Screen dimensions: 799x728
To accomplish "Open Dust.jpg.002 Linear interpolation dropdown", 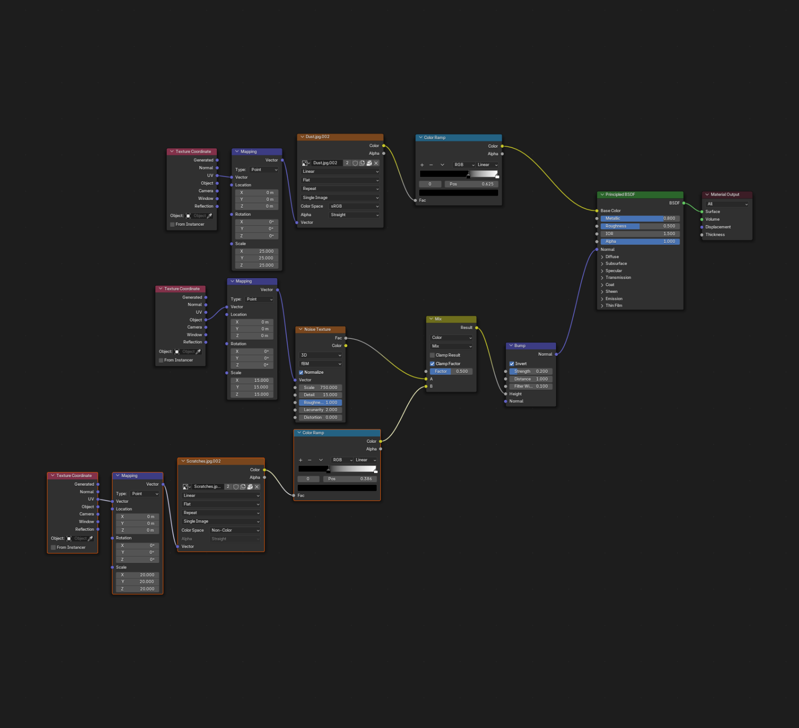I will click(x=340, y=171).
